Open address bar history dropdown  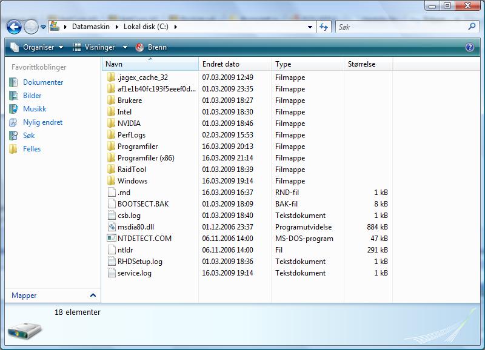310,27
